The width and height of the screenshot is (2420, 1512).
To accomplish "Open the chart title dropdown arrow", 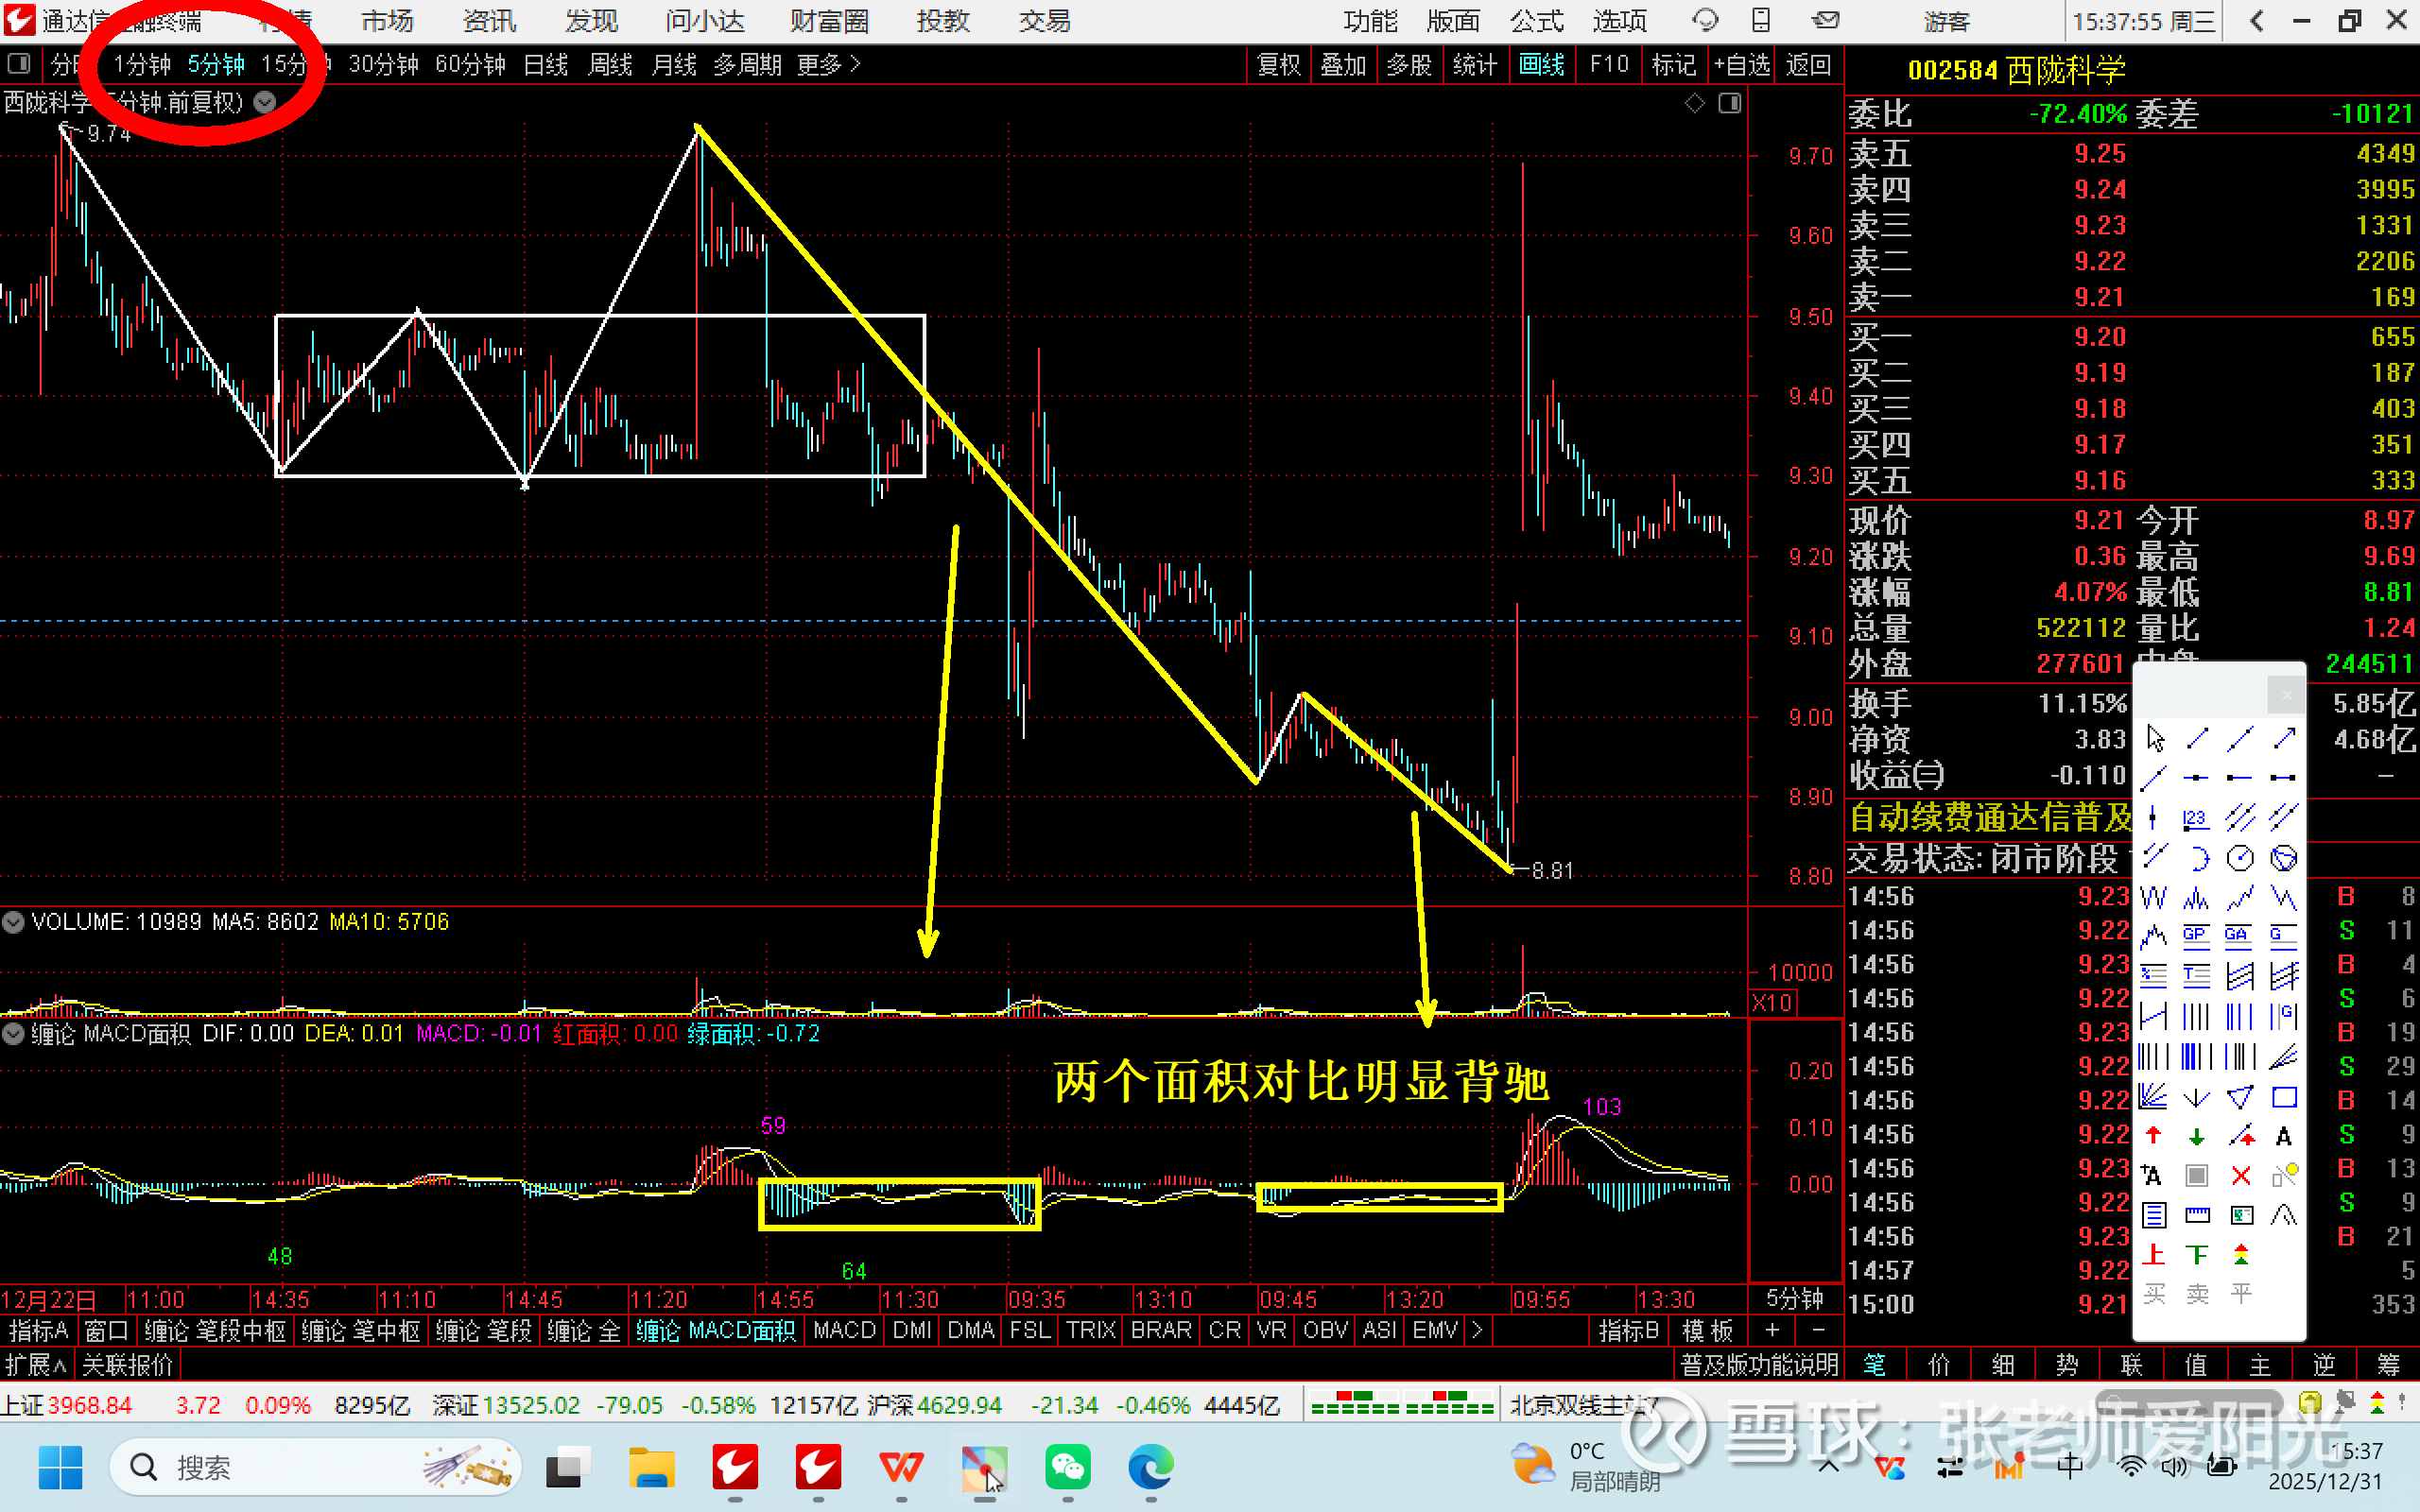I will tap(265, 102).
